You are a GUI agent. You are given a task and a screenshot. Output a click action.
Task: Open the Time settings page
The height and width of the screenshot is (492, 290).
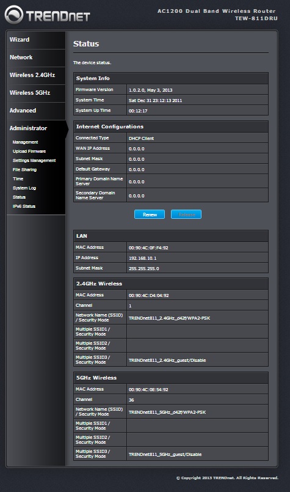click(18, 178)
